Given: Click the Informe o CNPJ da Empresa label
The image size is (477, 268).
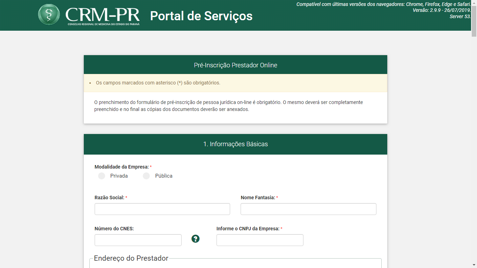Looking at the screenshot, I should point(248,229).
